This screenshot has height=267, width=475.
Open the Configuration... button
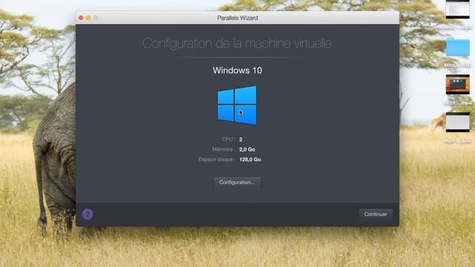point(237,182)
